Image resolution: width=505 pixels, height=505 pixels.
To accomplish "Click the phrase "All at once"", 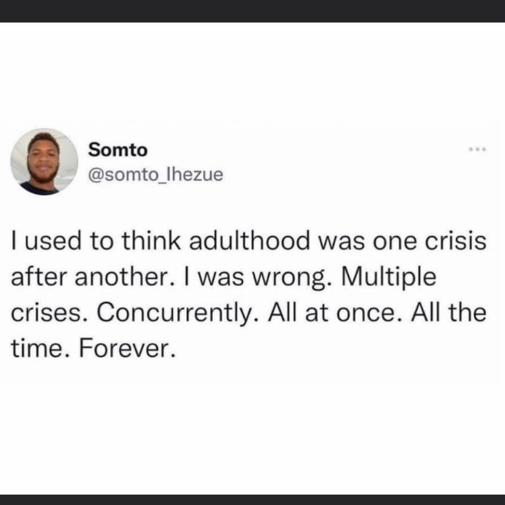I will click(x=333, y=312).
